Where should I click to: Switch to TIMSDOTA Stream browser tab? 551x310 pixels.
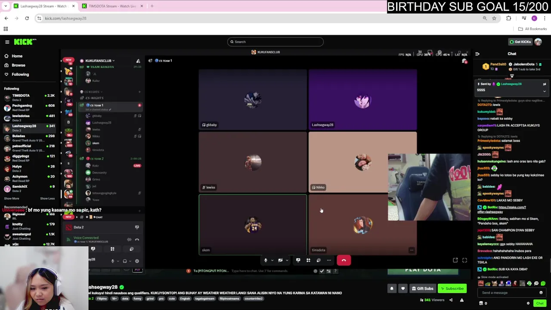pos(112,6)
